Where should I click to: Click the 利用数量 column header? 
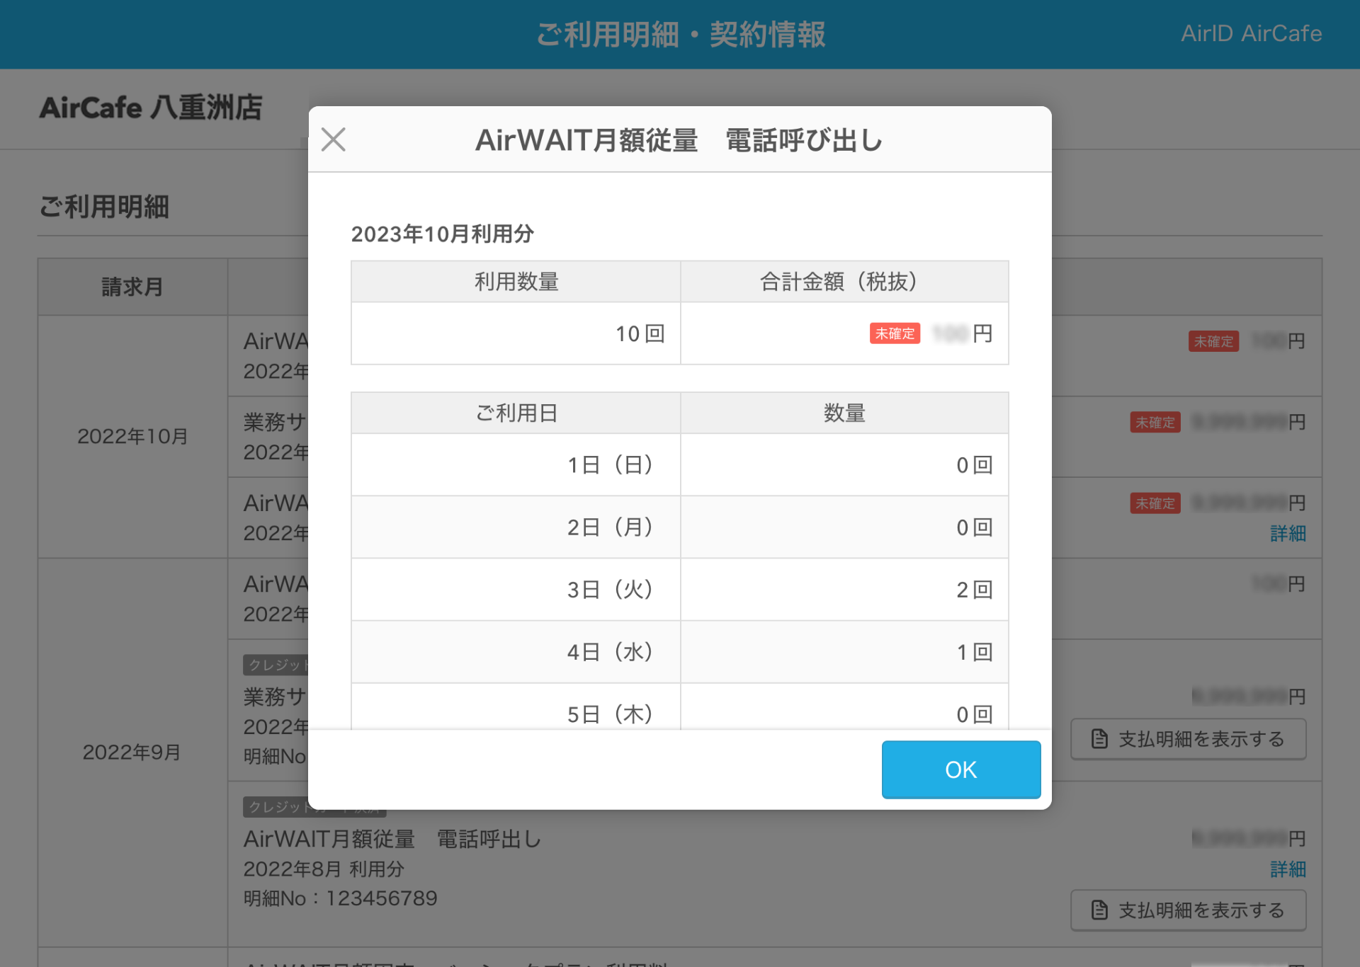pyautogui.click(x=516, y=282)
